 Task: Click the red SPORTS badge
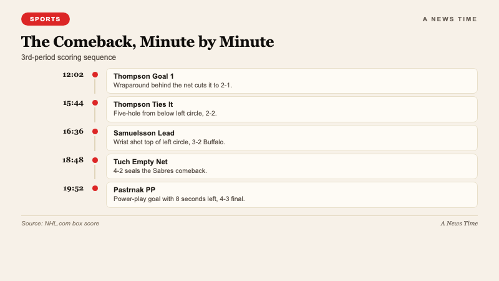pos(46,19)
